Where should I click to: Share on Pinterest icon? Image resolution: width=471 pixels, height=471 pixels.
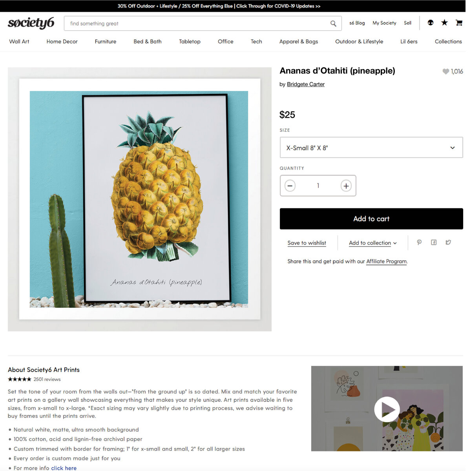tap(419, 243)
